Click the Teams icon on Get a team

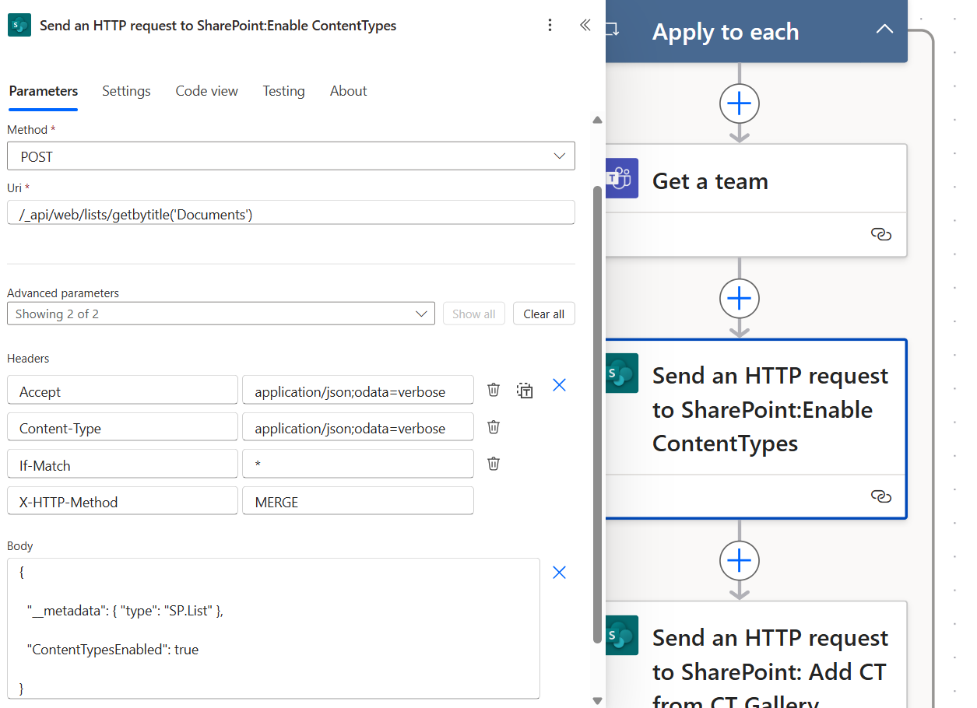[x=622, y=178]
